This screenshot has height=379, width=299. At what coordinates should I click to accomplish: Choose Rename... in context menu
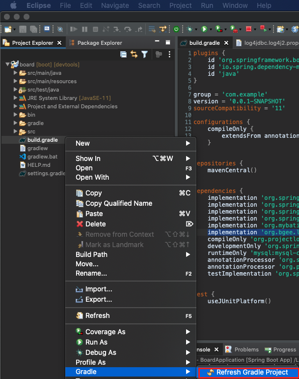131,273
